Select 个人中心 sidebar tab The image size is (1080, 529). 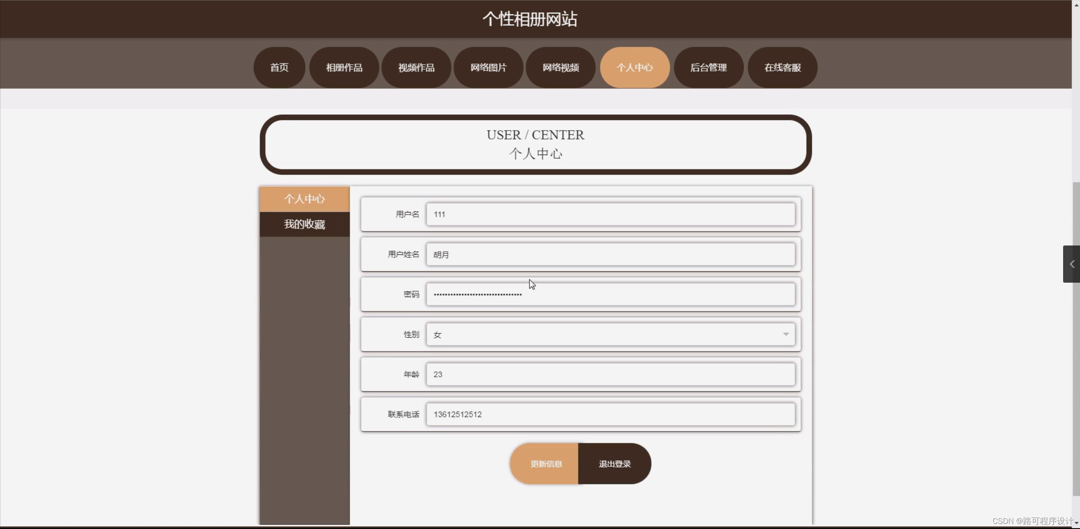click(x=304, y=199)
